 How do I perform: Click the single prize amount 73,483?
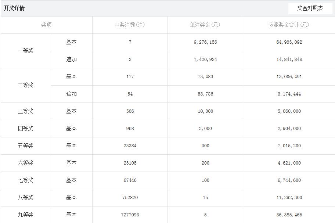(205, 77)
